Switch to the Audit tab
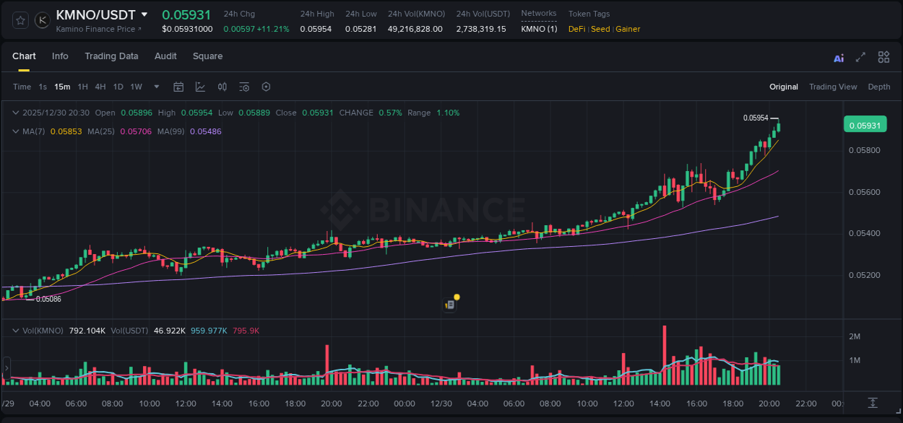 coord(165,56)
